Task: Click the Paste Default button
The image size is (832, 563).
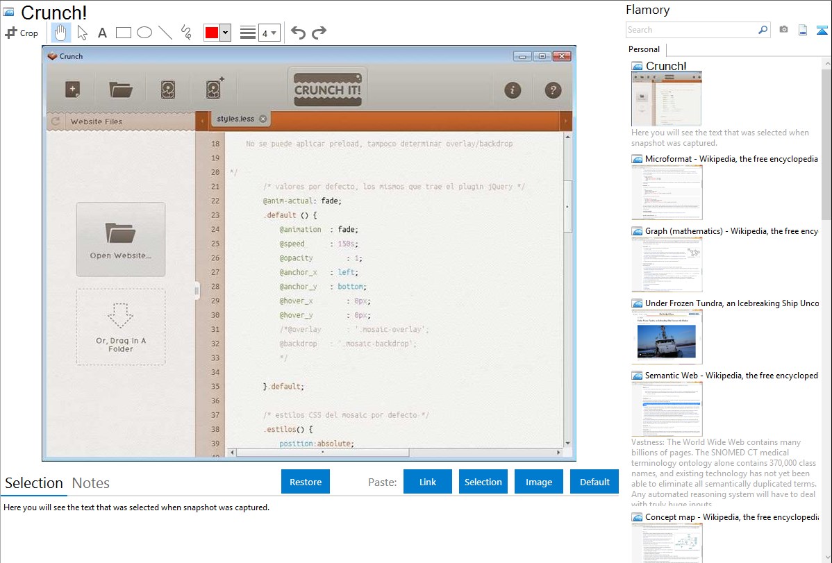Action: (x=594, y=482)
